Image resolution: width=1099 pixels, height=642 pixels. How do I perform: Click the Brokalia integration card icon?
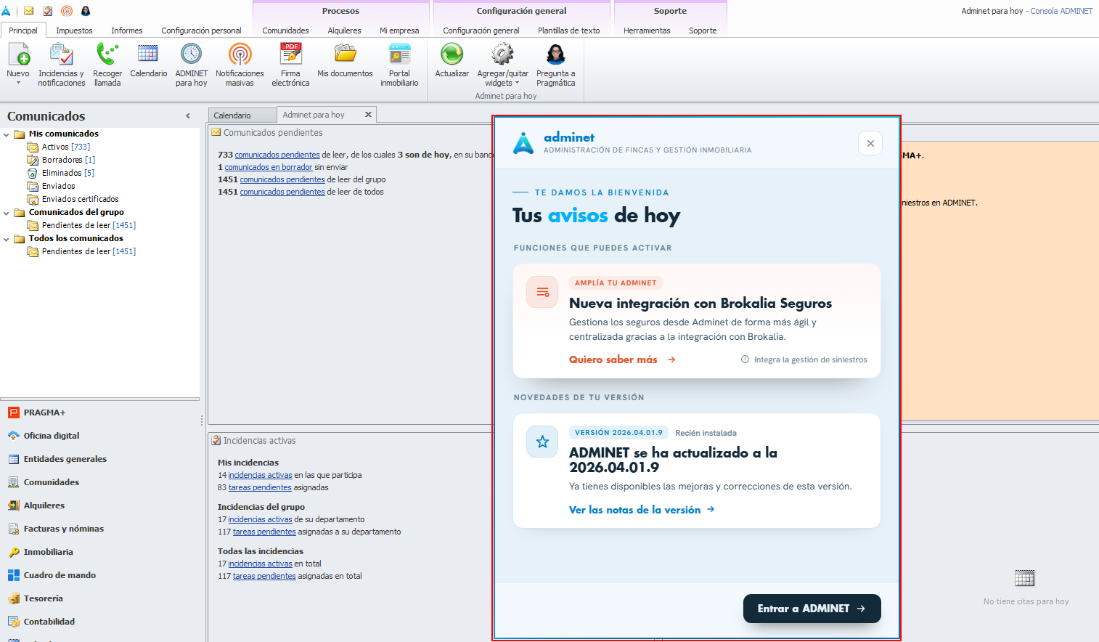tap(542, 292)
